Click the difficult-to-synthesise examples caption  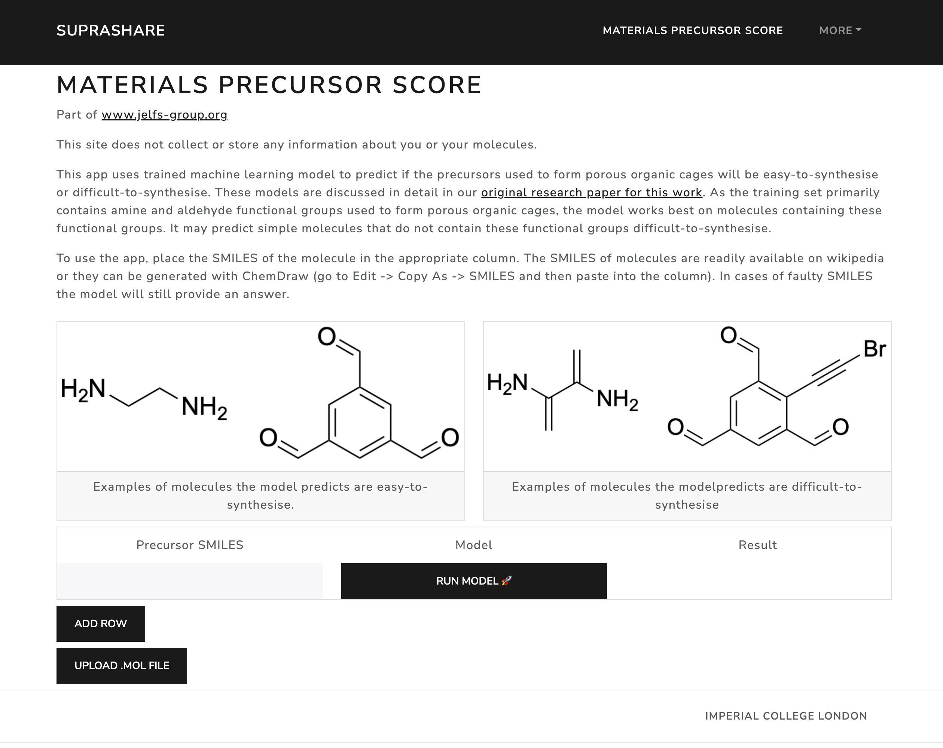coord(687,495)
